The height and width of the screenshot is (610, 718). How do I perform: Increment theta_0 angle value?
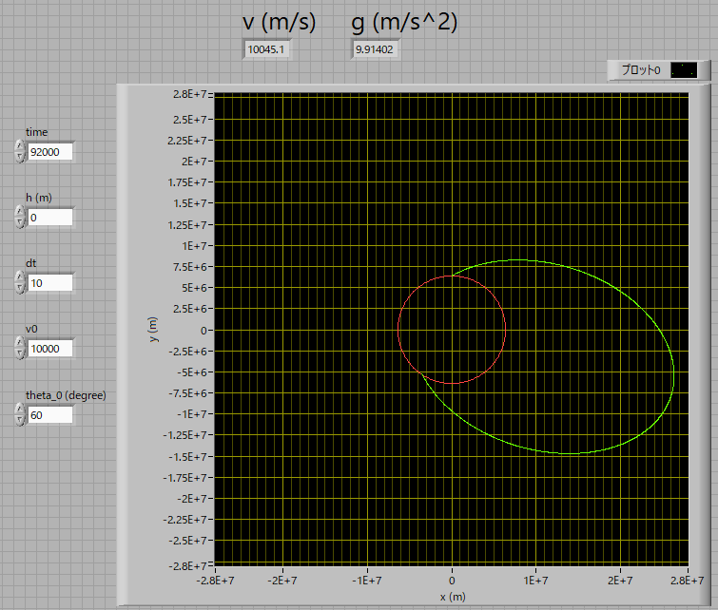(19, 409)
